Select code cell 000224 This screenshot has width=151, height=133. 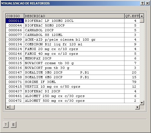point(15,49)
